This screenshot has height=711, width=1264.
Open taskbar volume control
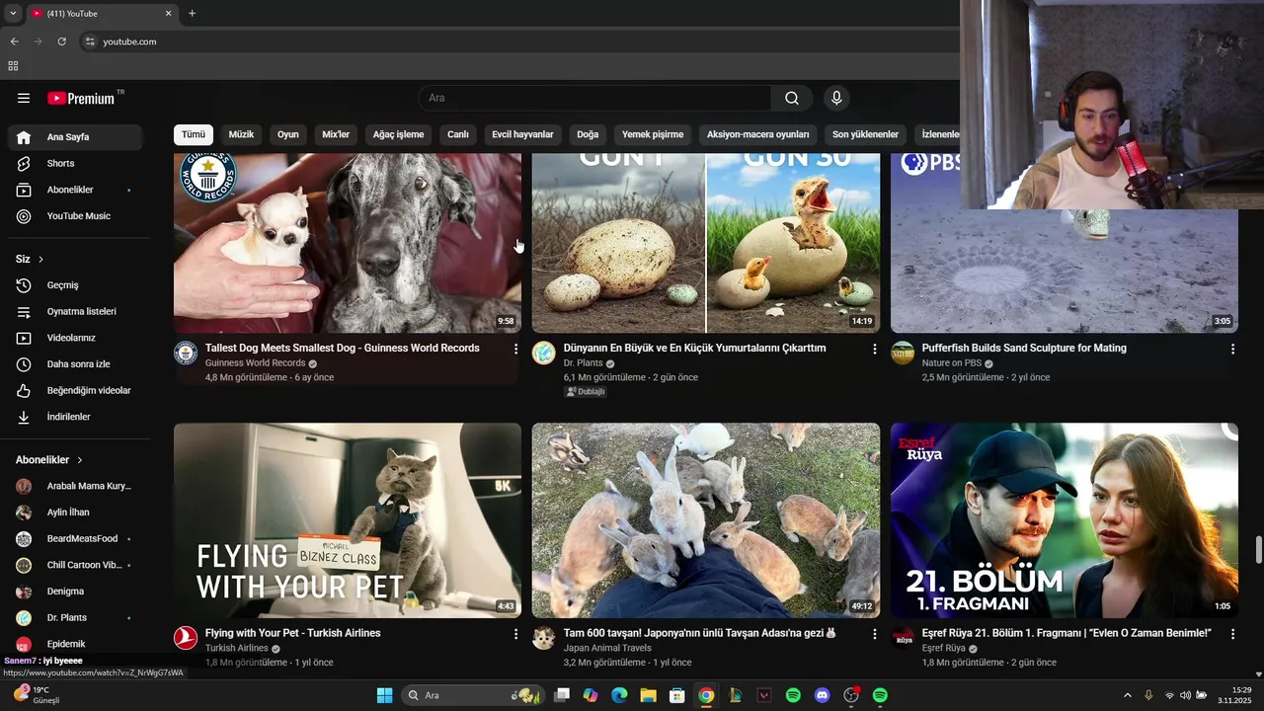(x=1185, y=695)
